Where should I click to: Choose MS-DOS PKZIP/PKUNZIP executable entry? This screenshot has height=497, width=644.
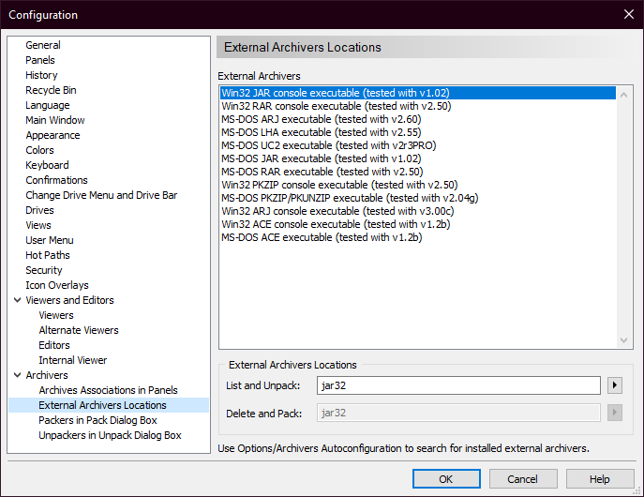[350, 198]
